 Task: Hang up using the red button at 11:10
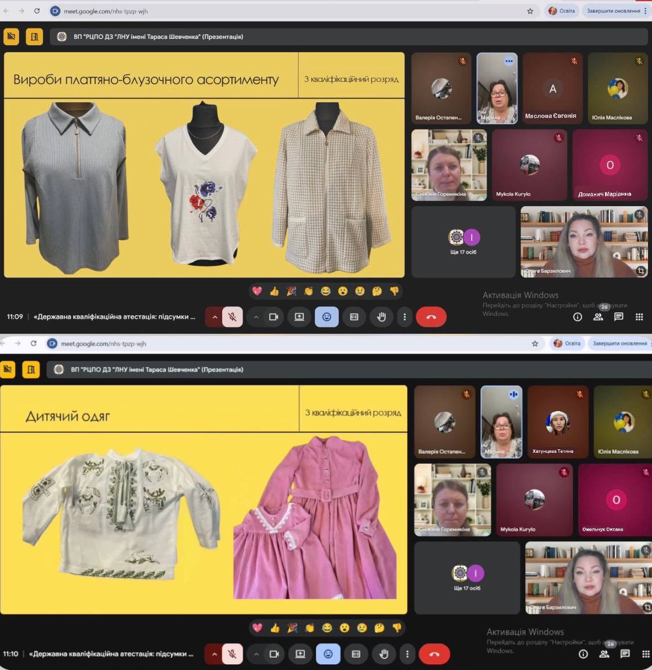pos(434,654)
